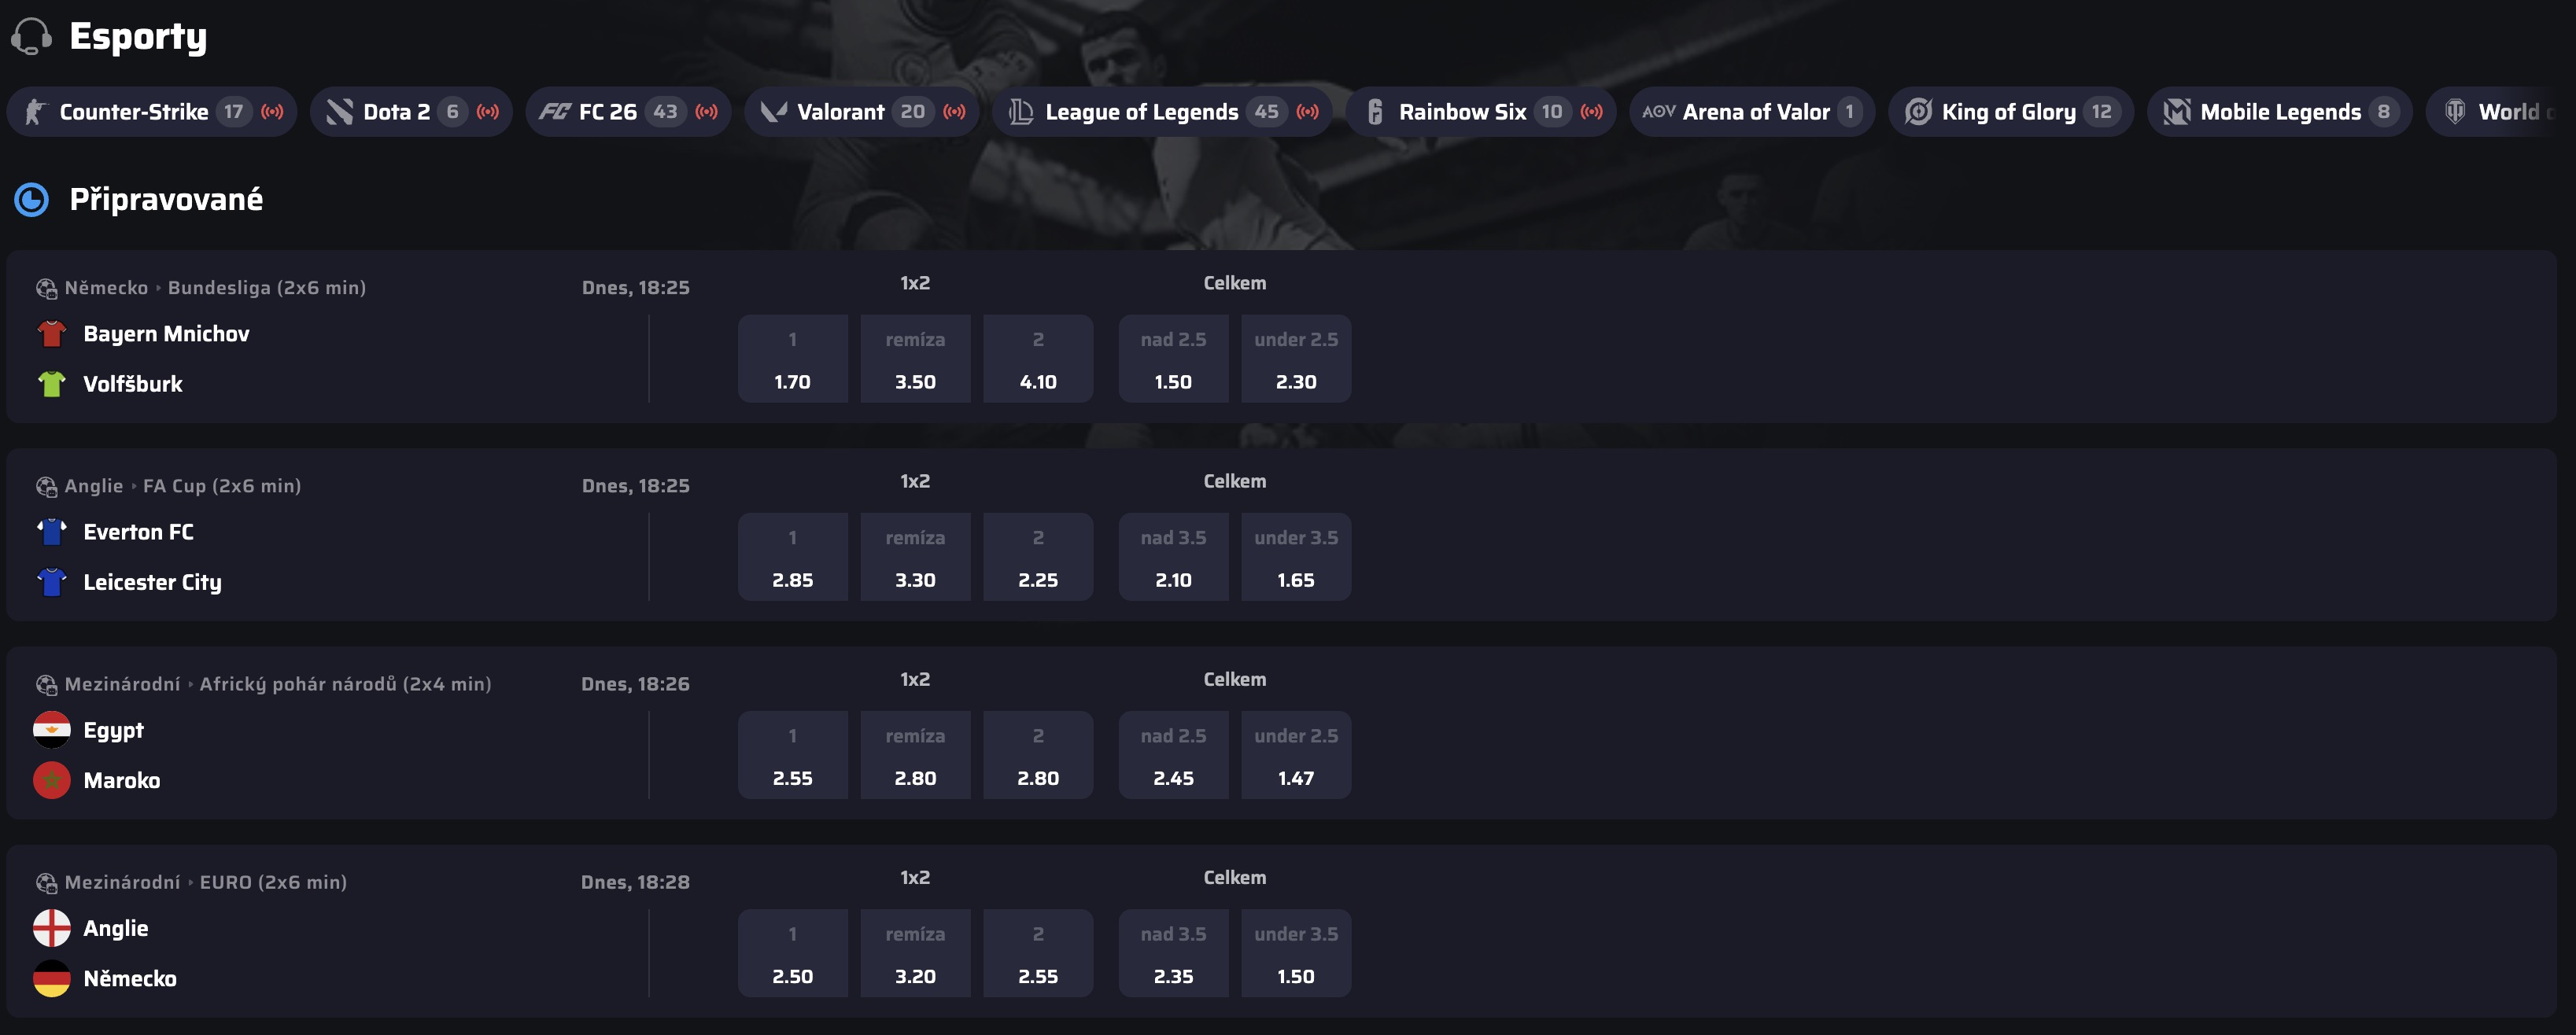Select the League of Legends tab
The image size is (2576, 1035).
point(1162,112)
